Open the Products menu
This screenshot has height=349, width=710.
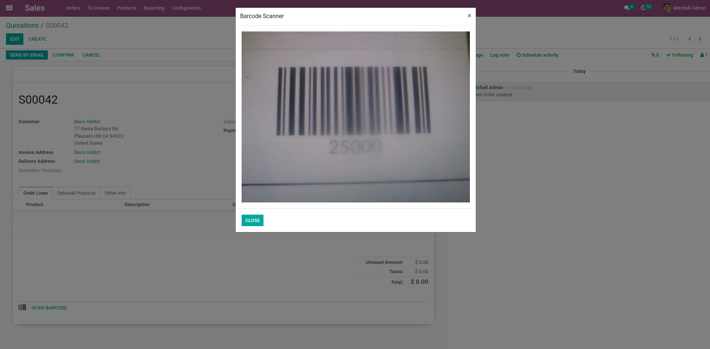126,8
